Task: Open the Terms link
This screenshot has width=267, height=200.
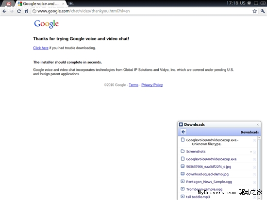Action: point(133,85)
